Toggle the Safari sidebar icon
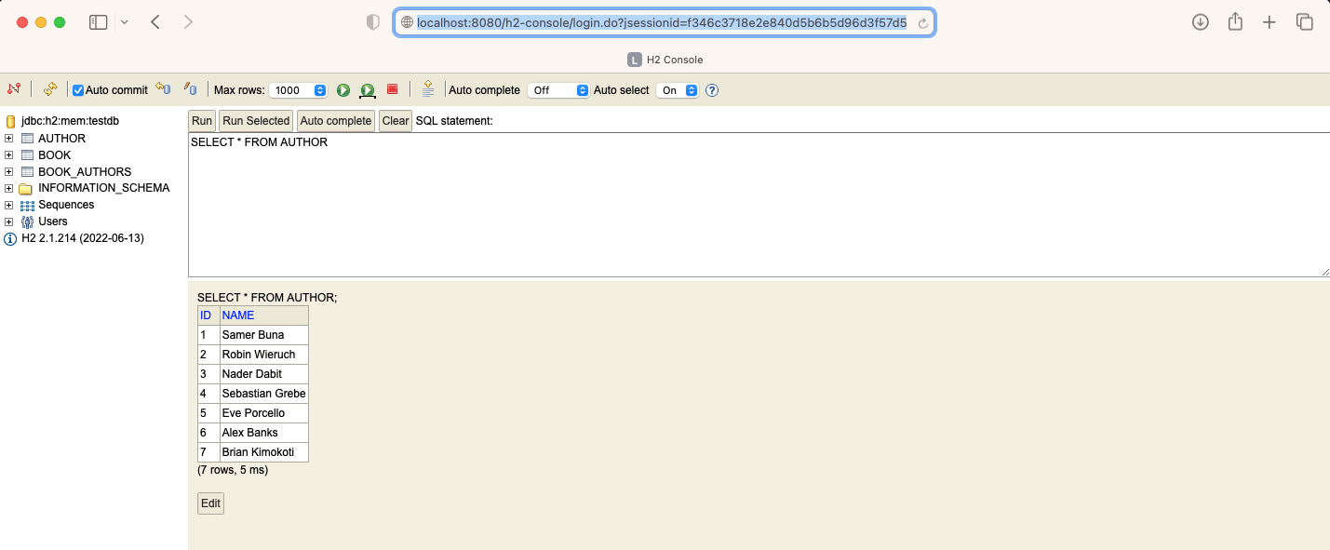 (x=99, y=22)
